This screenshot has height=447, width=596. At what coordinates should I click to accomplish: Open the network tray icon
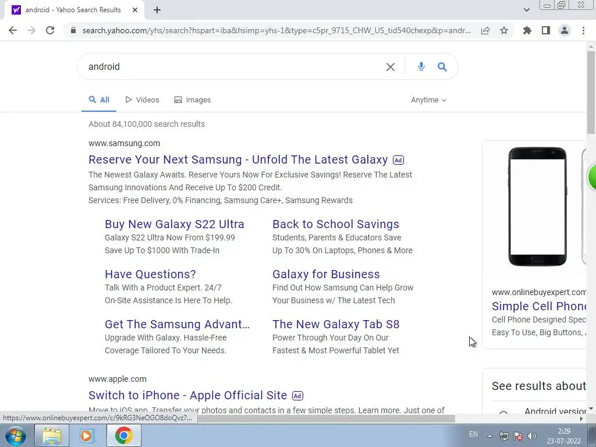pos(503,436)
